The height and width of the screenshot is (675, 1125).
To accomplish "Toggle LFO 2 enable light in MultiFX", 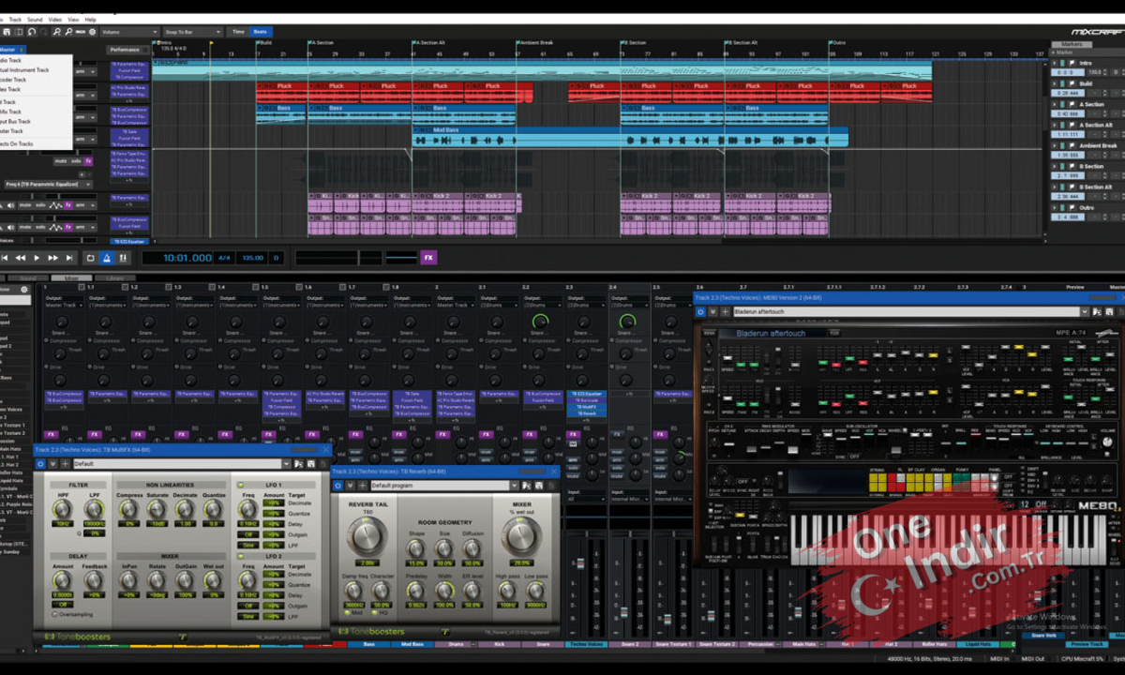I will (239, 557).
